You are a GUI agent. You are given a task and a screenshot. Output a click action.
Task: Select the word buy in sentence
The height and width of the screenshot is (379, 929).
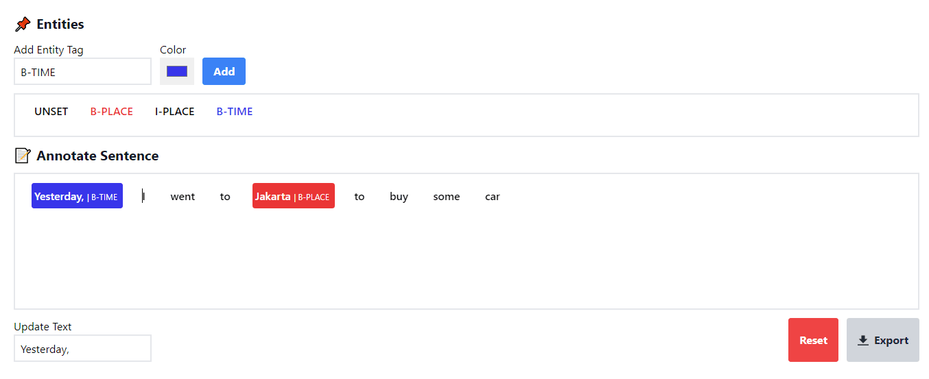(399, 197)
